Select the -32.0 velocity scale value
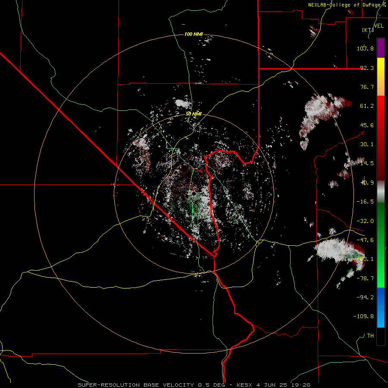388x388 pixels. point(365,221)
